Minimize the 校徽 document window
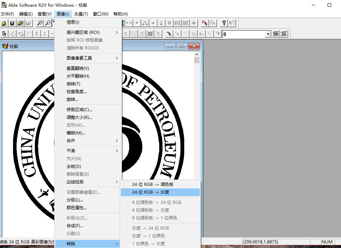The image size is (341, 248). 170,46
